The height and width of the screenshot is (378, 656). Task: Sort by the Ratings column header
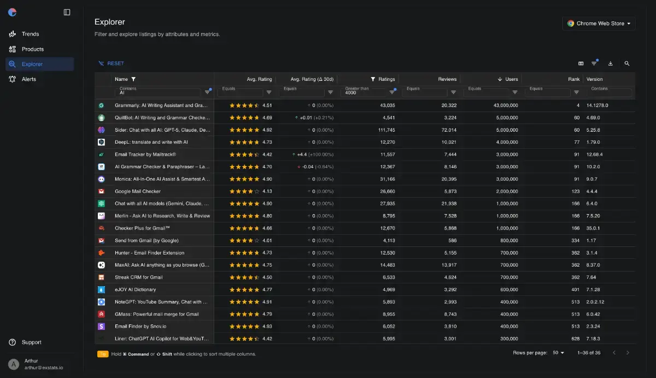pos(386,79)
